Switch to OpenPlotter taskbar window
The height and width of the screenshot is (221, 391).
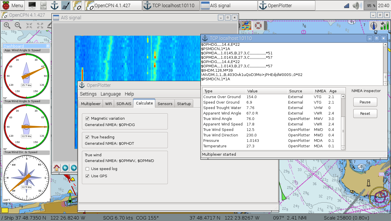[x=287, y=5]
